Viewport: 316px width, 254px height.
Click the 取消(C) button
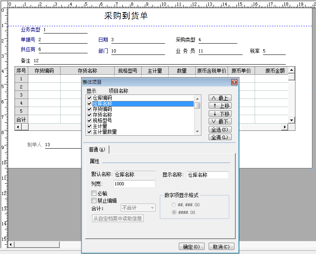tap(221, 247)
